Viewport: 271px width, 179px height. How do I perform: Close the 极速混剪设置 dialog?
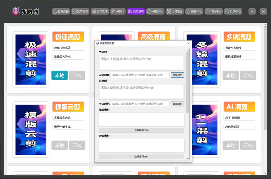[188, 43]
